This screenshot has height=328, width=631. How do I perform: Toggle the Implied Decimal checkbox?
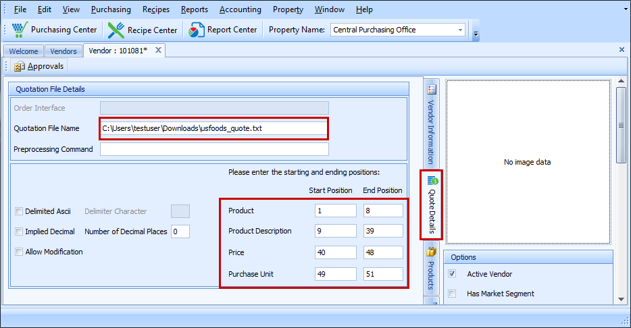(x=19, y=231)
